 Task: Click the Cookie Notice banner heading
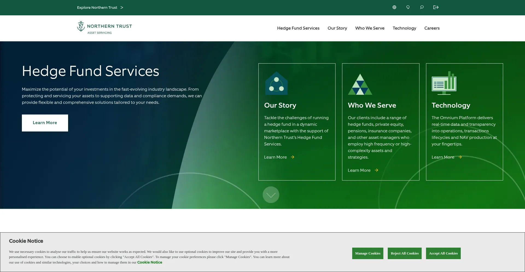click(26, 241)
